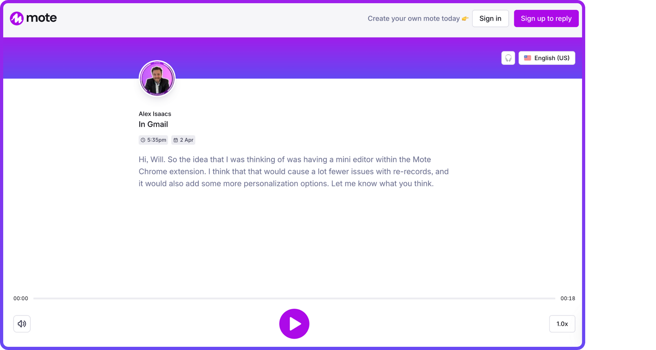Open the English (US) language dropdown

547,58
